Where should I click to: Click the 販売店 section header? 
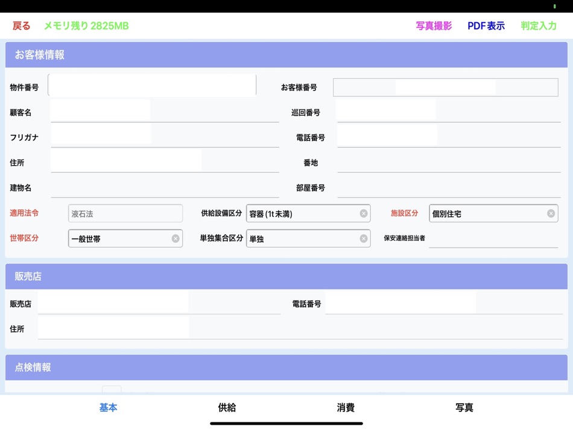pyautogui.click(x=286, y=277)
